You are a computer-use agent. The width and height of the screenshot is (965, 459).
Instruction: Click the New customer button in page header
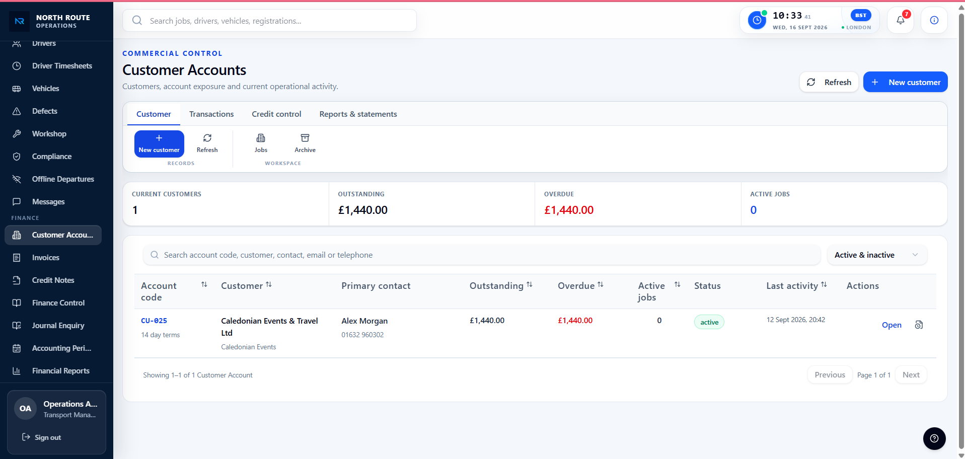click(x=905, y=82)
